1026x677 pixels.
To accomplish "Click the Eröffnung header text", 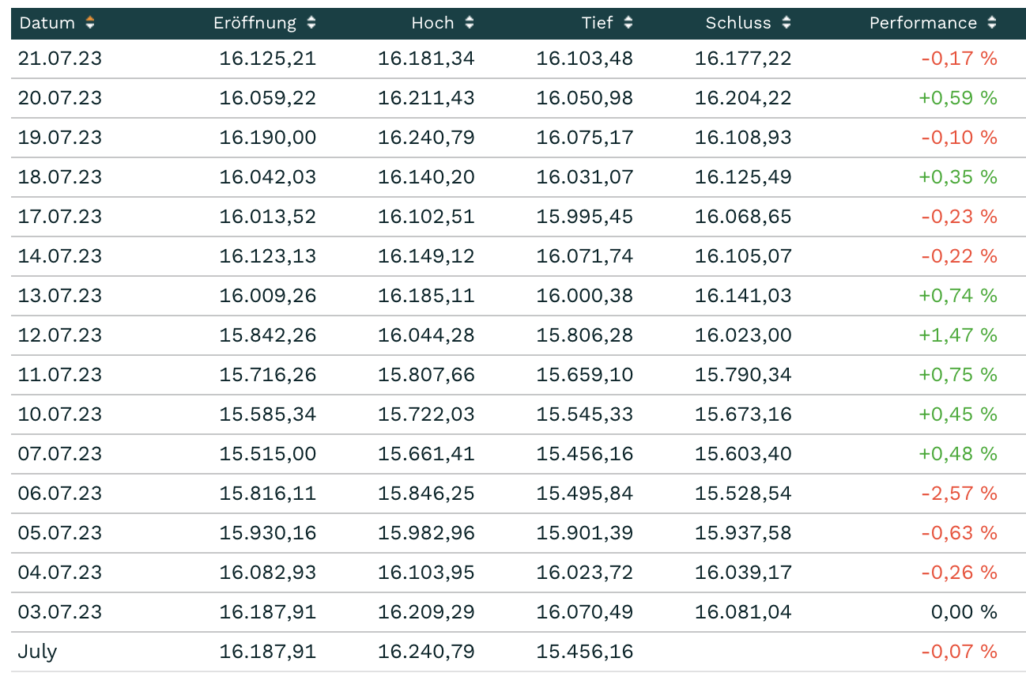I will (x=255, y=23).
